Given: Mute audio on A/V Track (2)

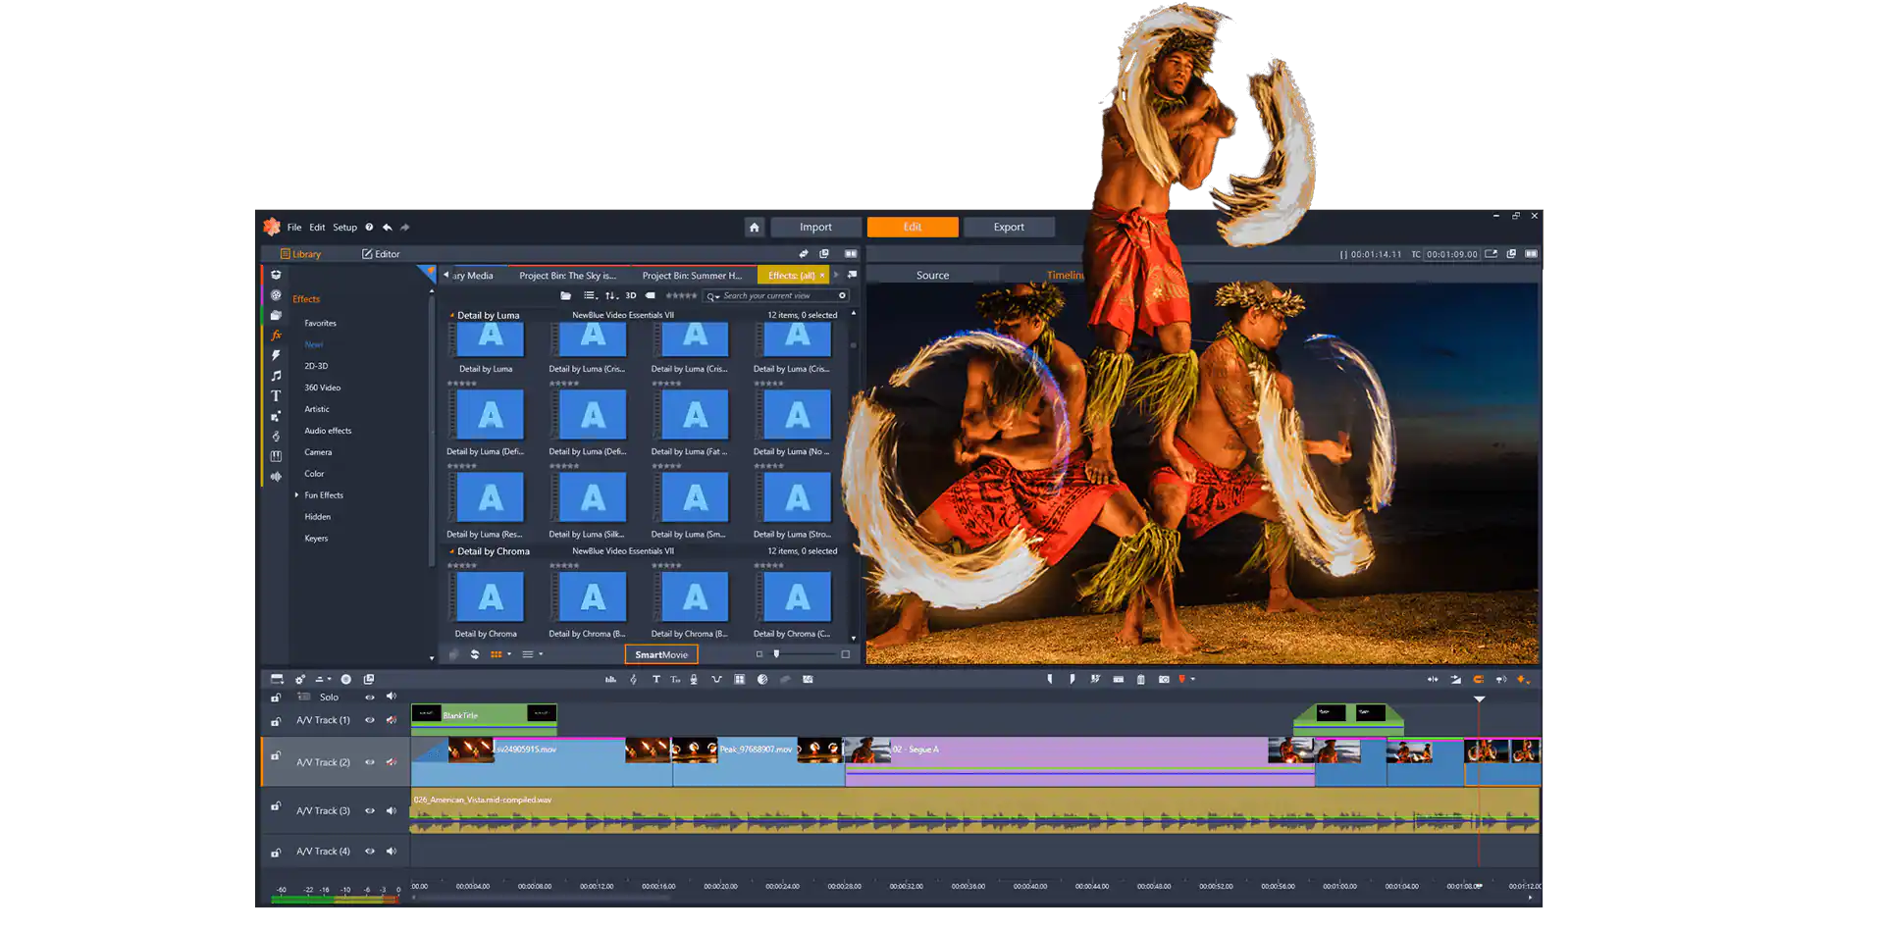Looking at the screenshot, I should pos(392,761).
